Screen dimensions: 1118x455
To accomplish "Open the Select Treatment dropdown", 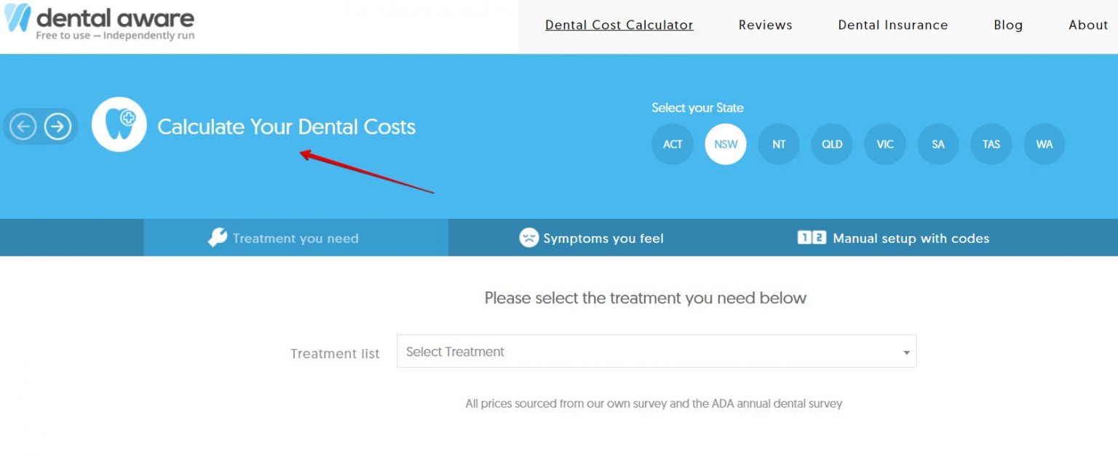I will 655,352.
